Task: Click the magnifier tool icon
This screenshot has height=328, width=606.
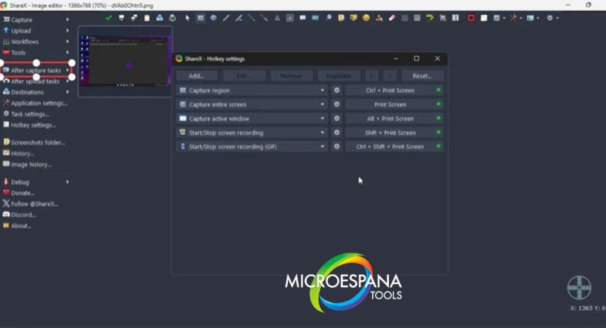Action: click(328, 18)
